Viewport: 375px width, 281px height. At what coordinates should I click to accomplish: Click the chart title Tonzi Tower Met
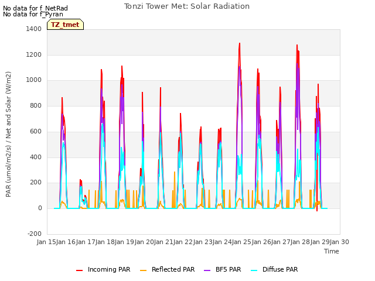click(187, 6)
